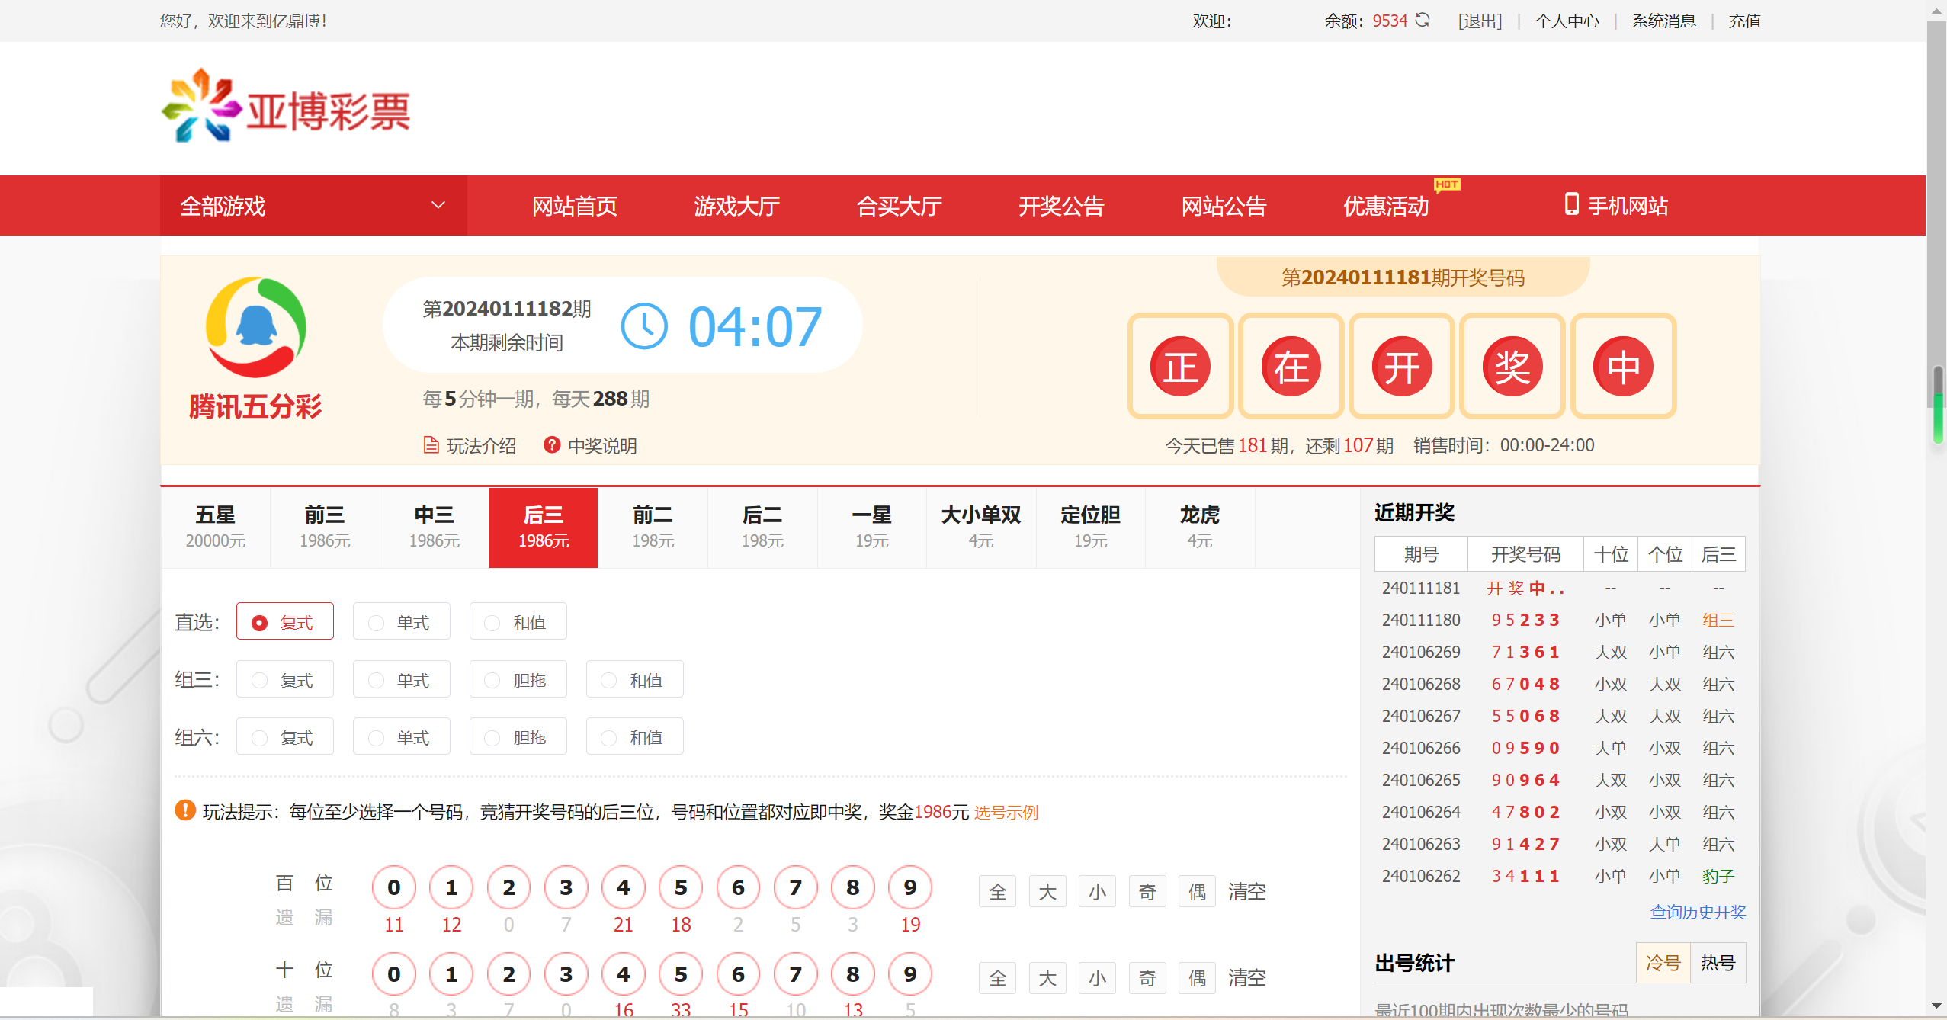This screenshot has height=1020, width=1947.
Task: Open 开奖公告 in the navigation bar
Action: [x=1061, y=206]
